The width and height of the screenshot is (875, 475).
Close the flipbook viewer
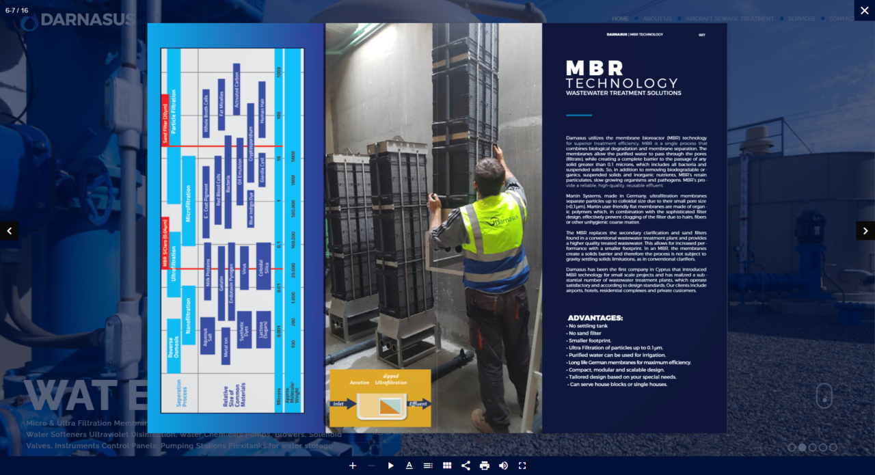865,10
